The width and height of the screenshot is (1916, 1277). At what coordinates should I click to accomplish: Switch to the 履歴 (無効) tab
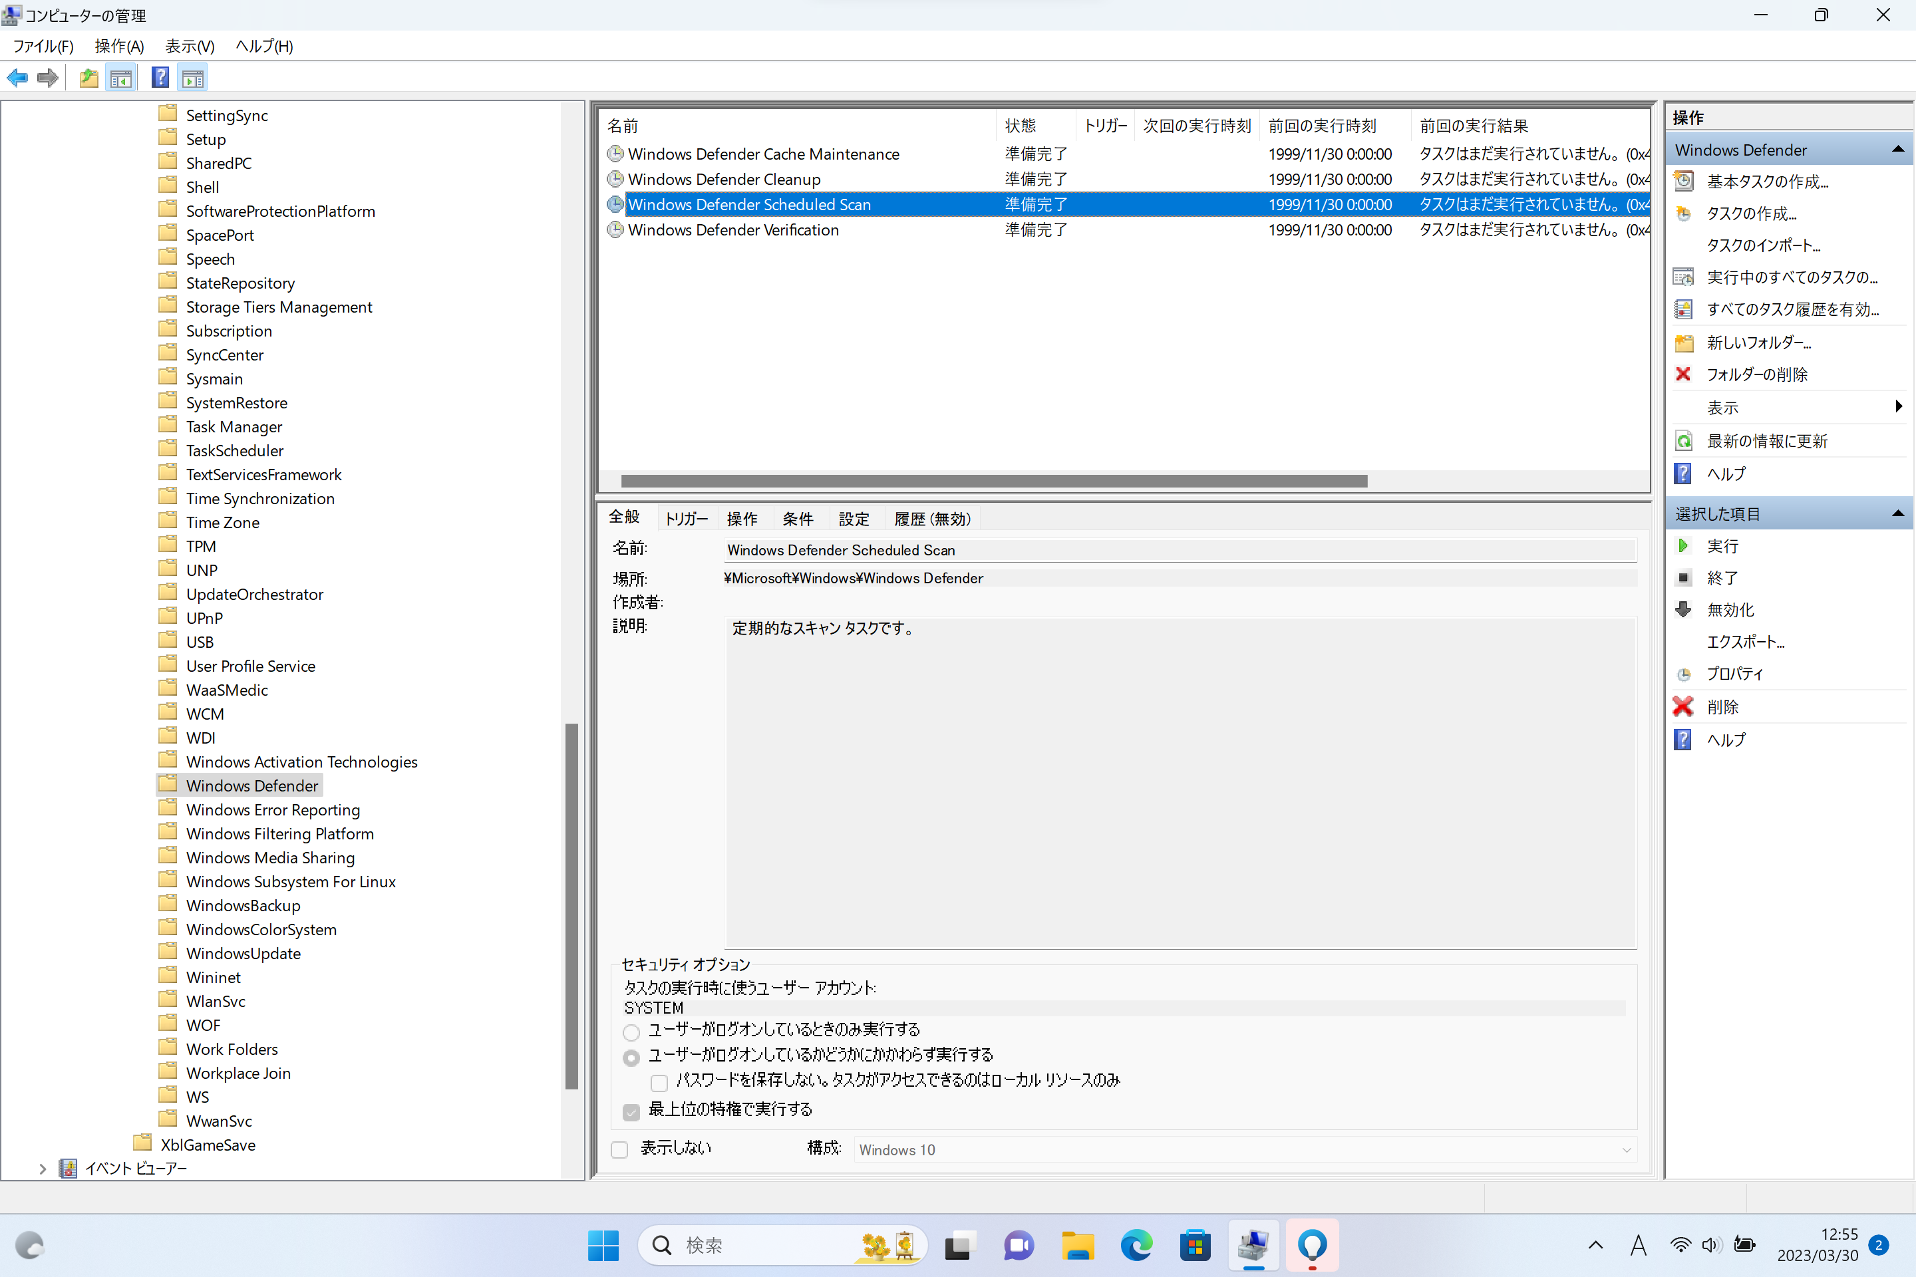[933, 519]
